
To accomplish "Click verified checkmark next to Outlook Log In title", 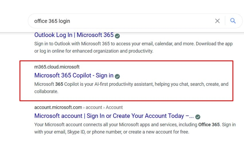I will [117, 36].
